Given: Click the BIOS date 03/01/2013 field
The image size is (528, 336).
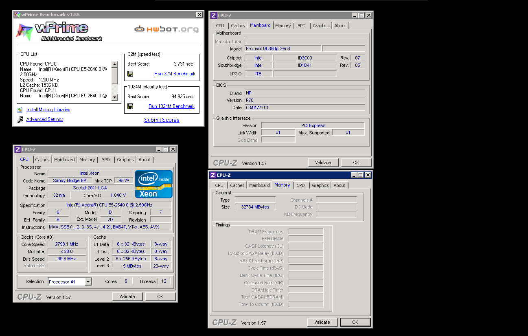Looking at the screenshot, I should coord(305,108).
